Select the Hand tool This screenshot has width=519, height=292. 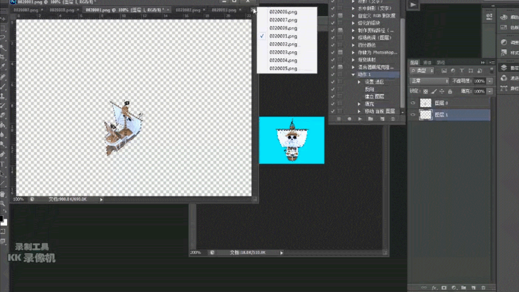point(3,194)
